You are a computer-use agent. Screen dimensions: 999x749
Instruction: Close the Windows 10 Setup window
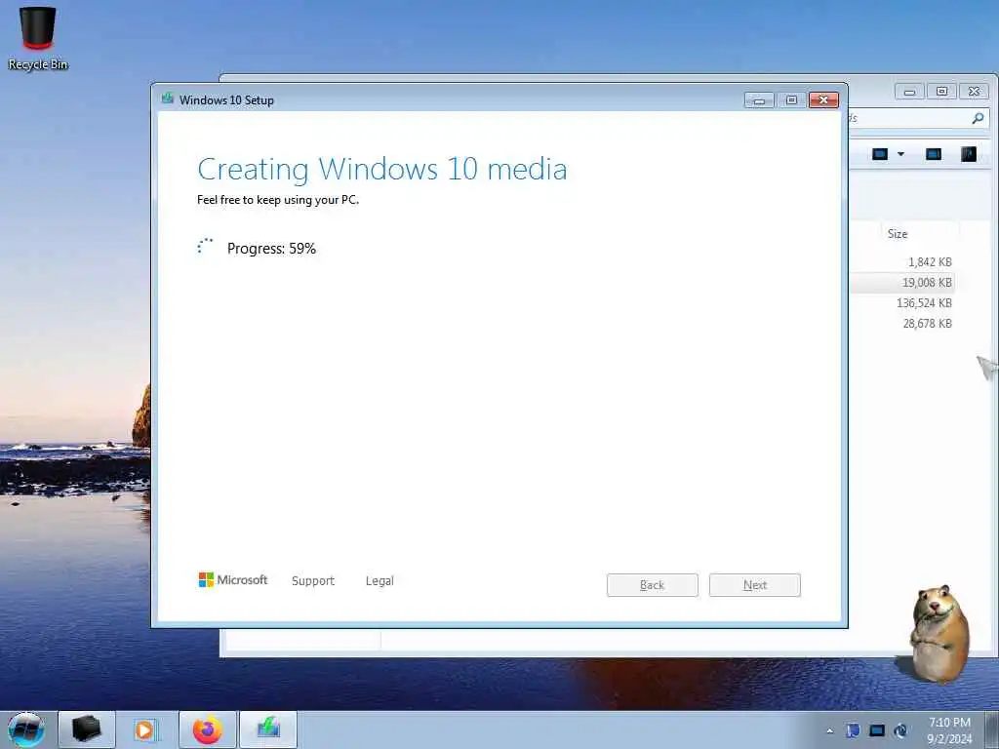(823, 100)
